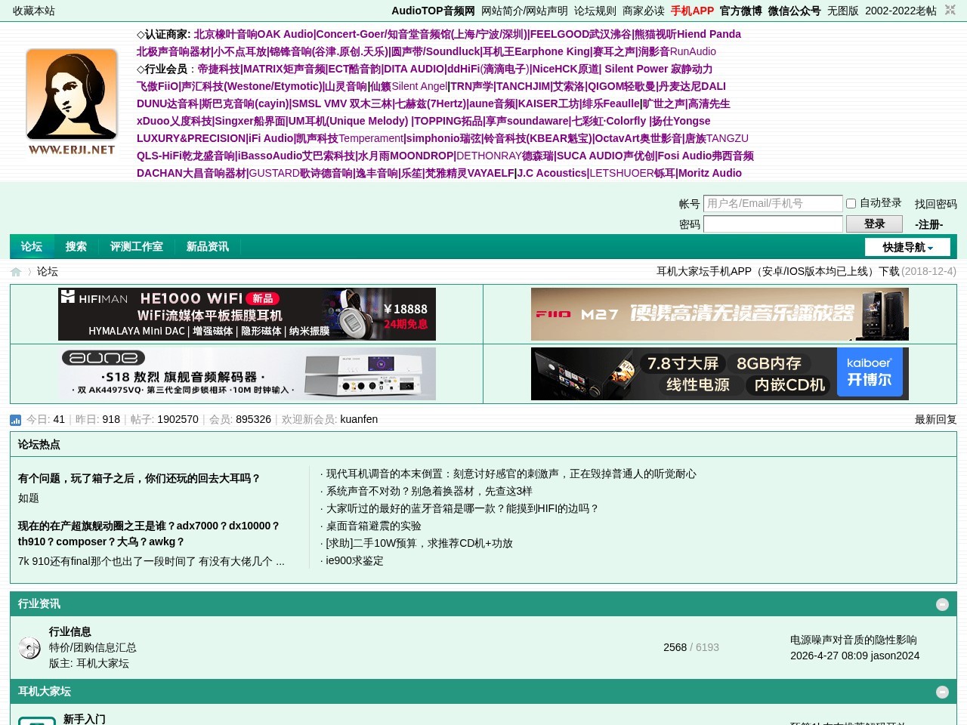Image resolution: width=967 pixels, height=725 pixels.
Task: Select the 搜索 navigation tab
Action: point(76,247)
